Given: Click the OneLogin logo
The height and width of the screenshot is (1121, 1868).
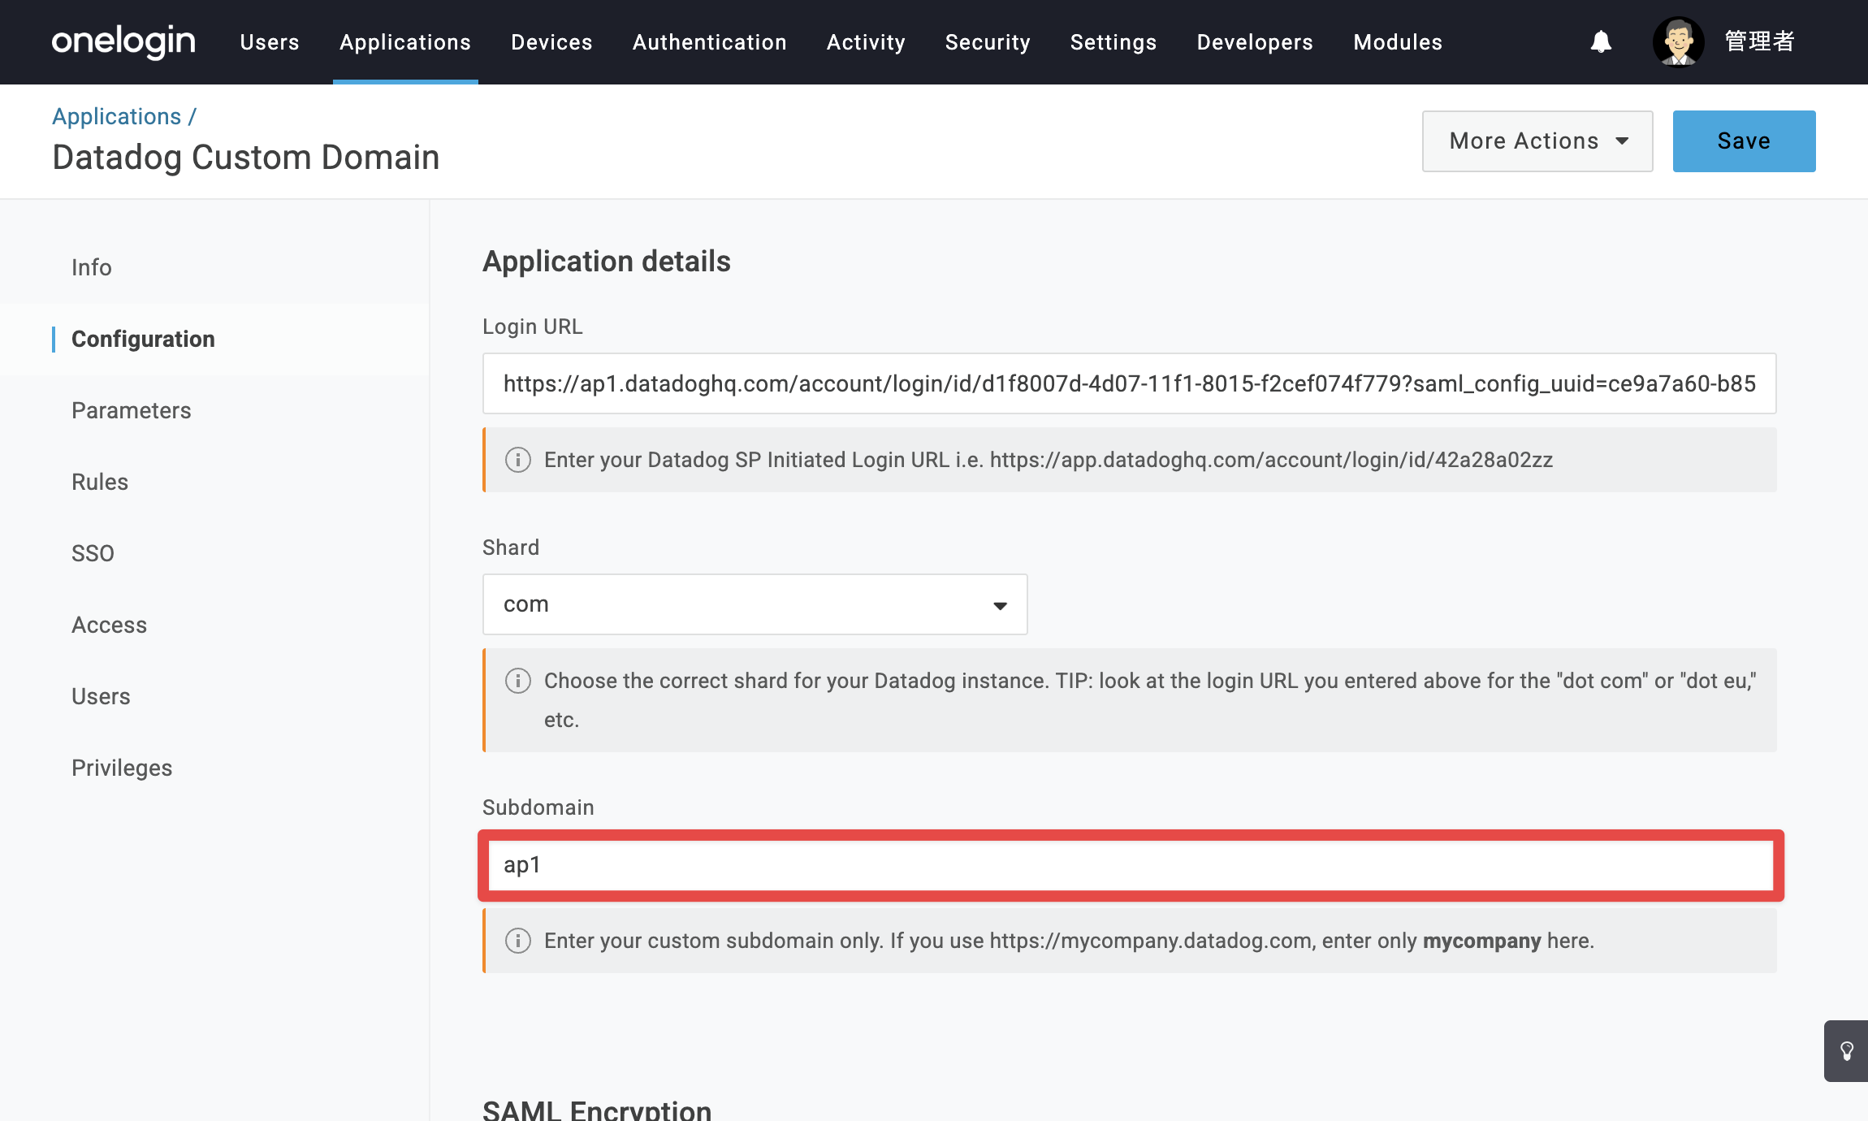Looking at the screenshot, I should click(123, 41).
